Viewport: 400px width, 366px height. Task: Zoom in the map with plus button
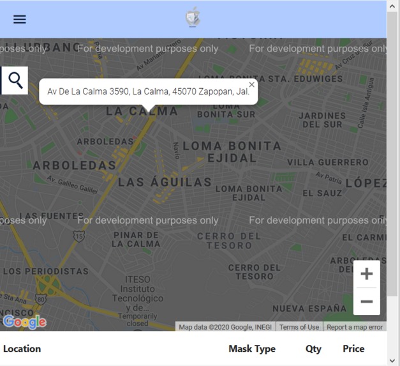point(367,274)
